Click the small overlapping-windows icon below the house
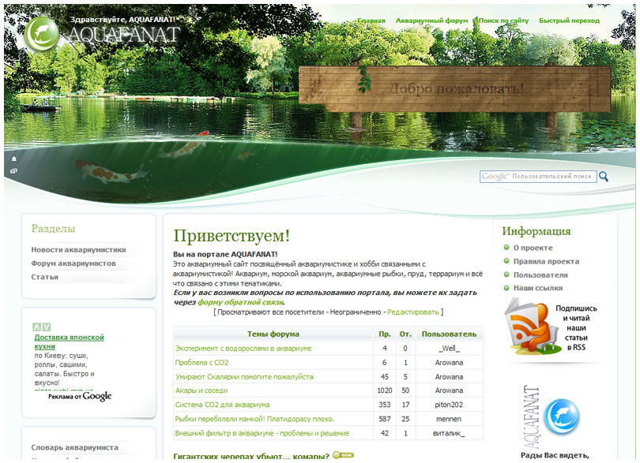Screen dimensions: 640x463 coord(14,171)
